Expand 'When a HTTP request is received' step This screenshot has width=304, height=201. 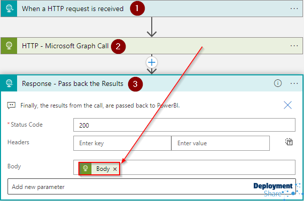coord(73,9)
